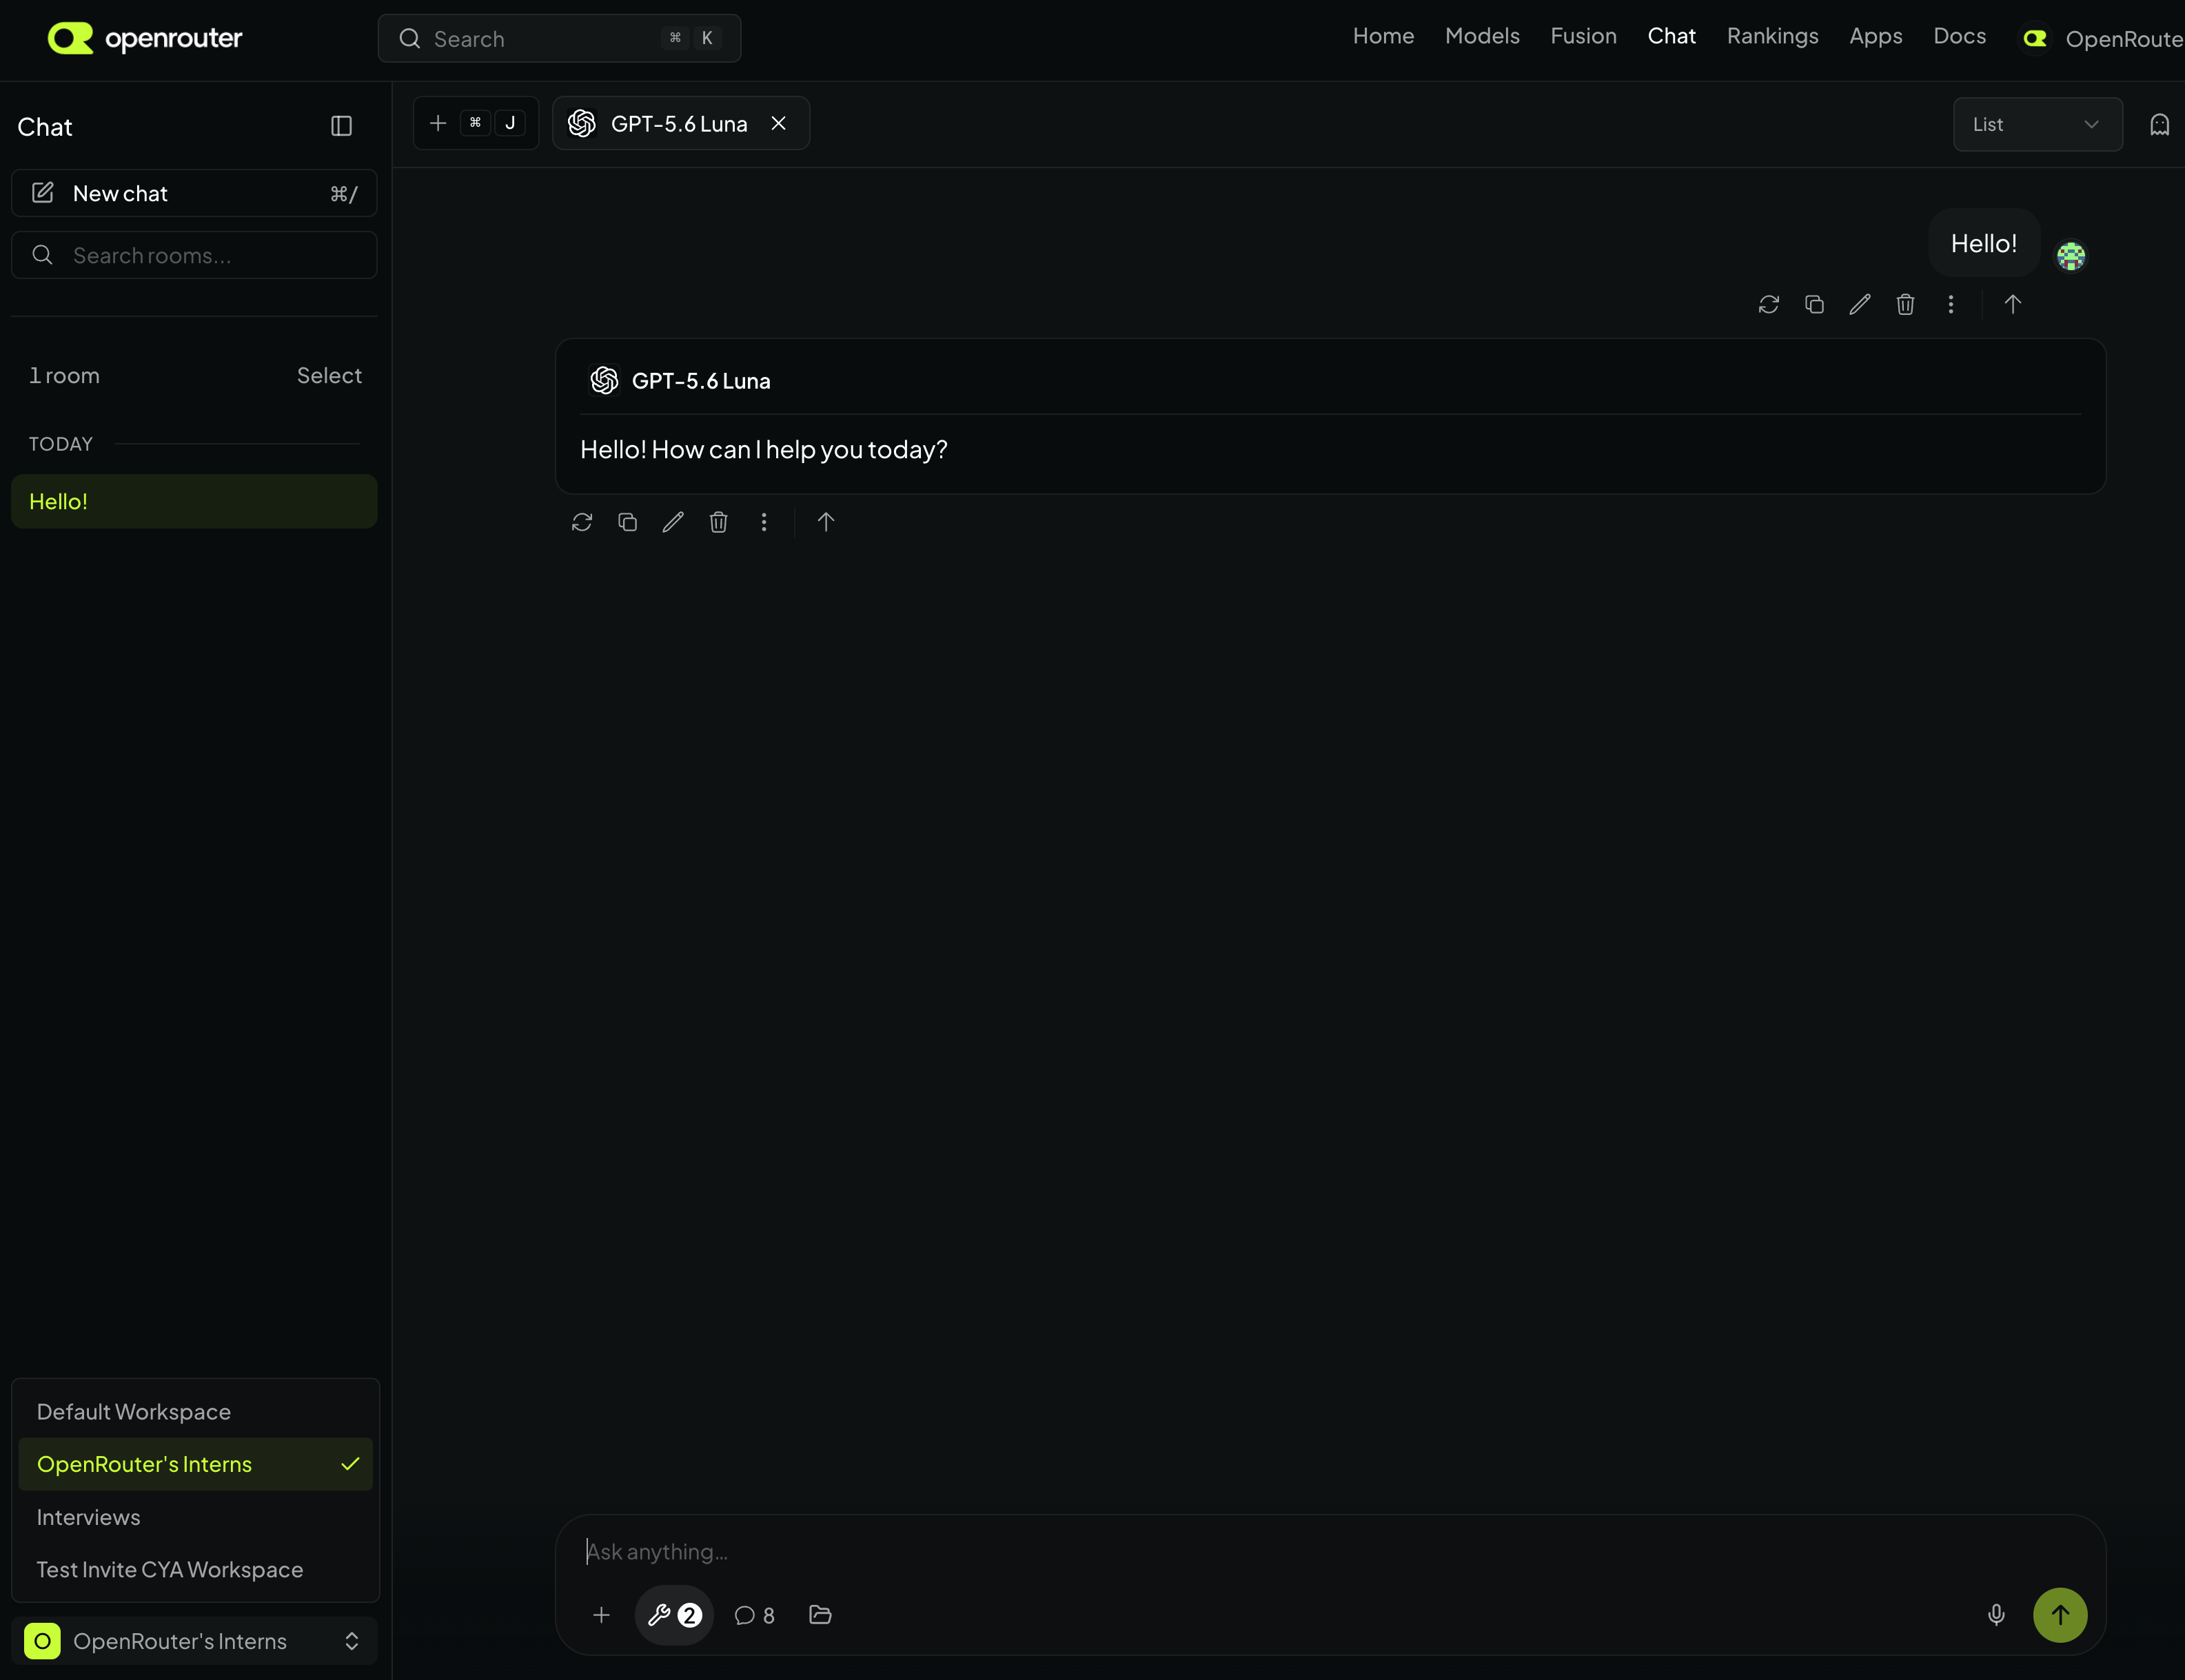The image size is (2185, 1680).
Task: Collapse the Chat sidebar panel icon
Action: (341, 126)
